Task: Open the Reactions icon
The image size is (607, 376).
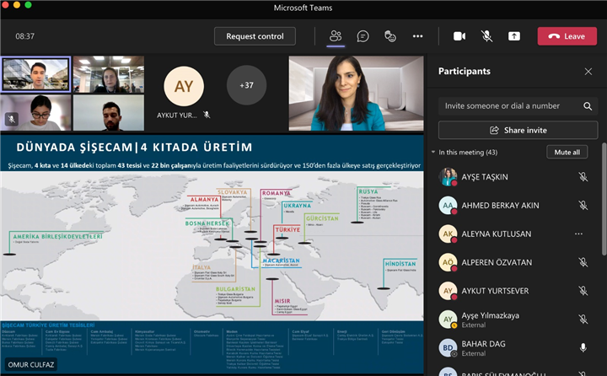Action: pyautogui.click(x=389, y=36)
